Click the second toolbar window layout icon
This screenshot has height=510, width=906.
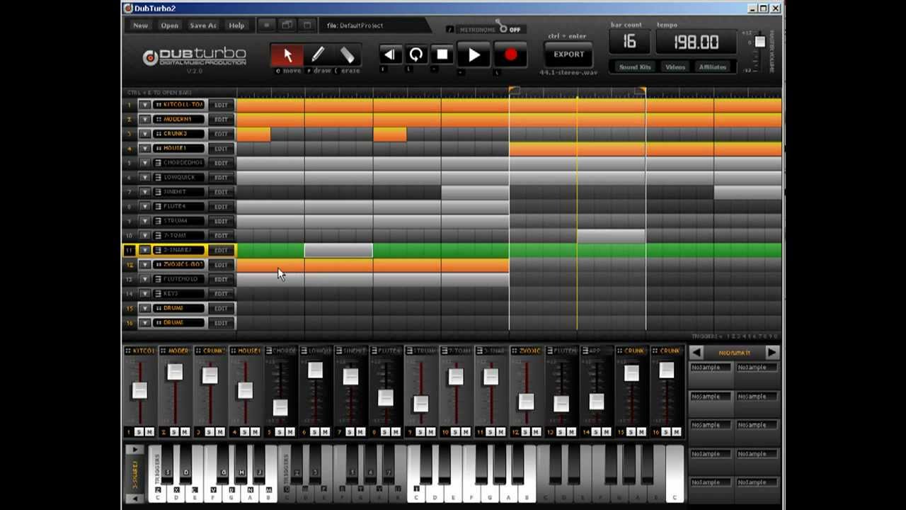[x=287, y=25]
